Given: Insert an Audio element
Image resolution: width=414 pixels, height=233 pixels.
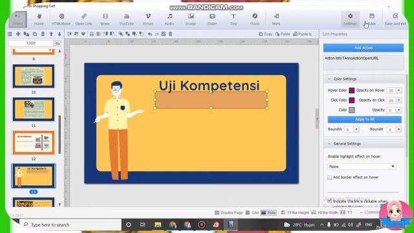Looking at the screenshot, I should pos(169,19).
